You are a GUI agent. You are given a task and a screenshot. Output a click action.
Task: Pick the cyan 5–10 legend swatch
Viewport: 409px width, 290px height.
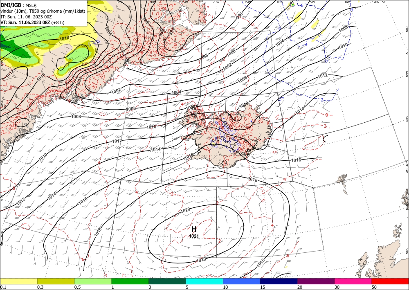pos(204,281)
